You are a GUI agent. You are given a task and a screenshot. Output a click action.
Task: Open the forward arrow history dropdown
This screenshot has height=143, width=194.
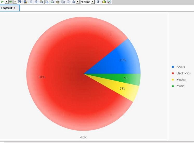tap(15, 2)
